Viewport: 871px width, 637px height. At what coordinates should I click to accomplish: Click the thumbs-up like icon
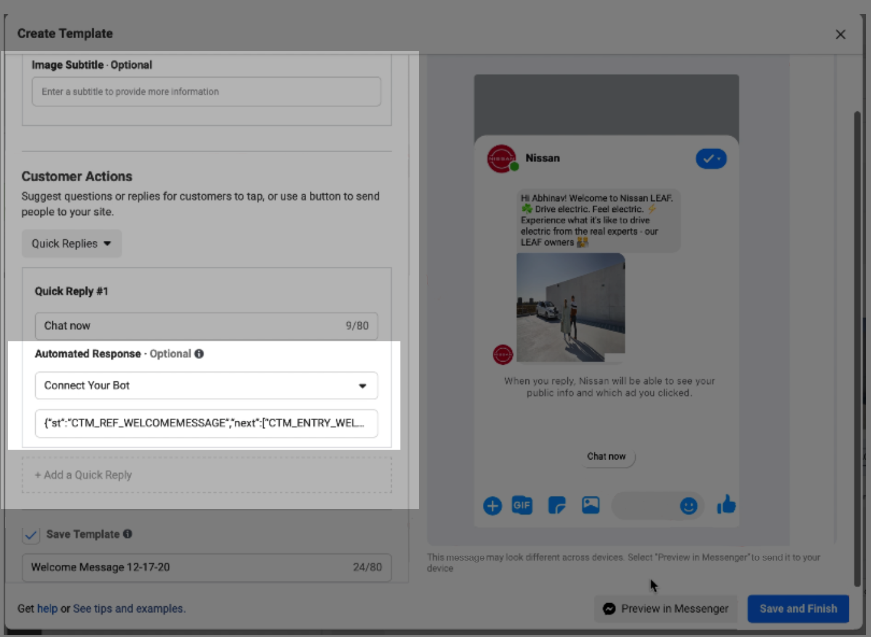point(726,505)
